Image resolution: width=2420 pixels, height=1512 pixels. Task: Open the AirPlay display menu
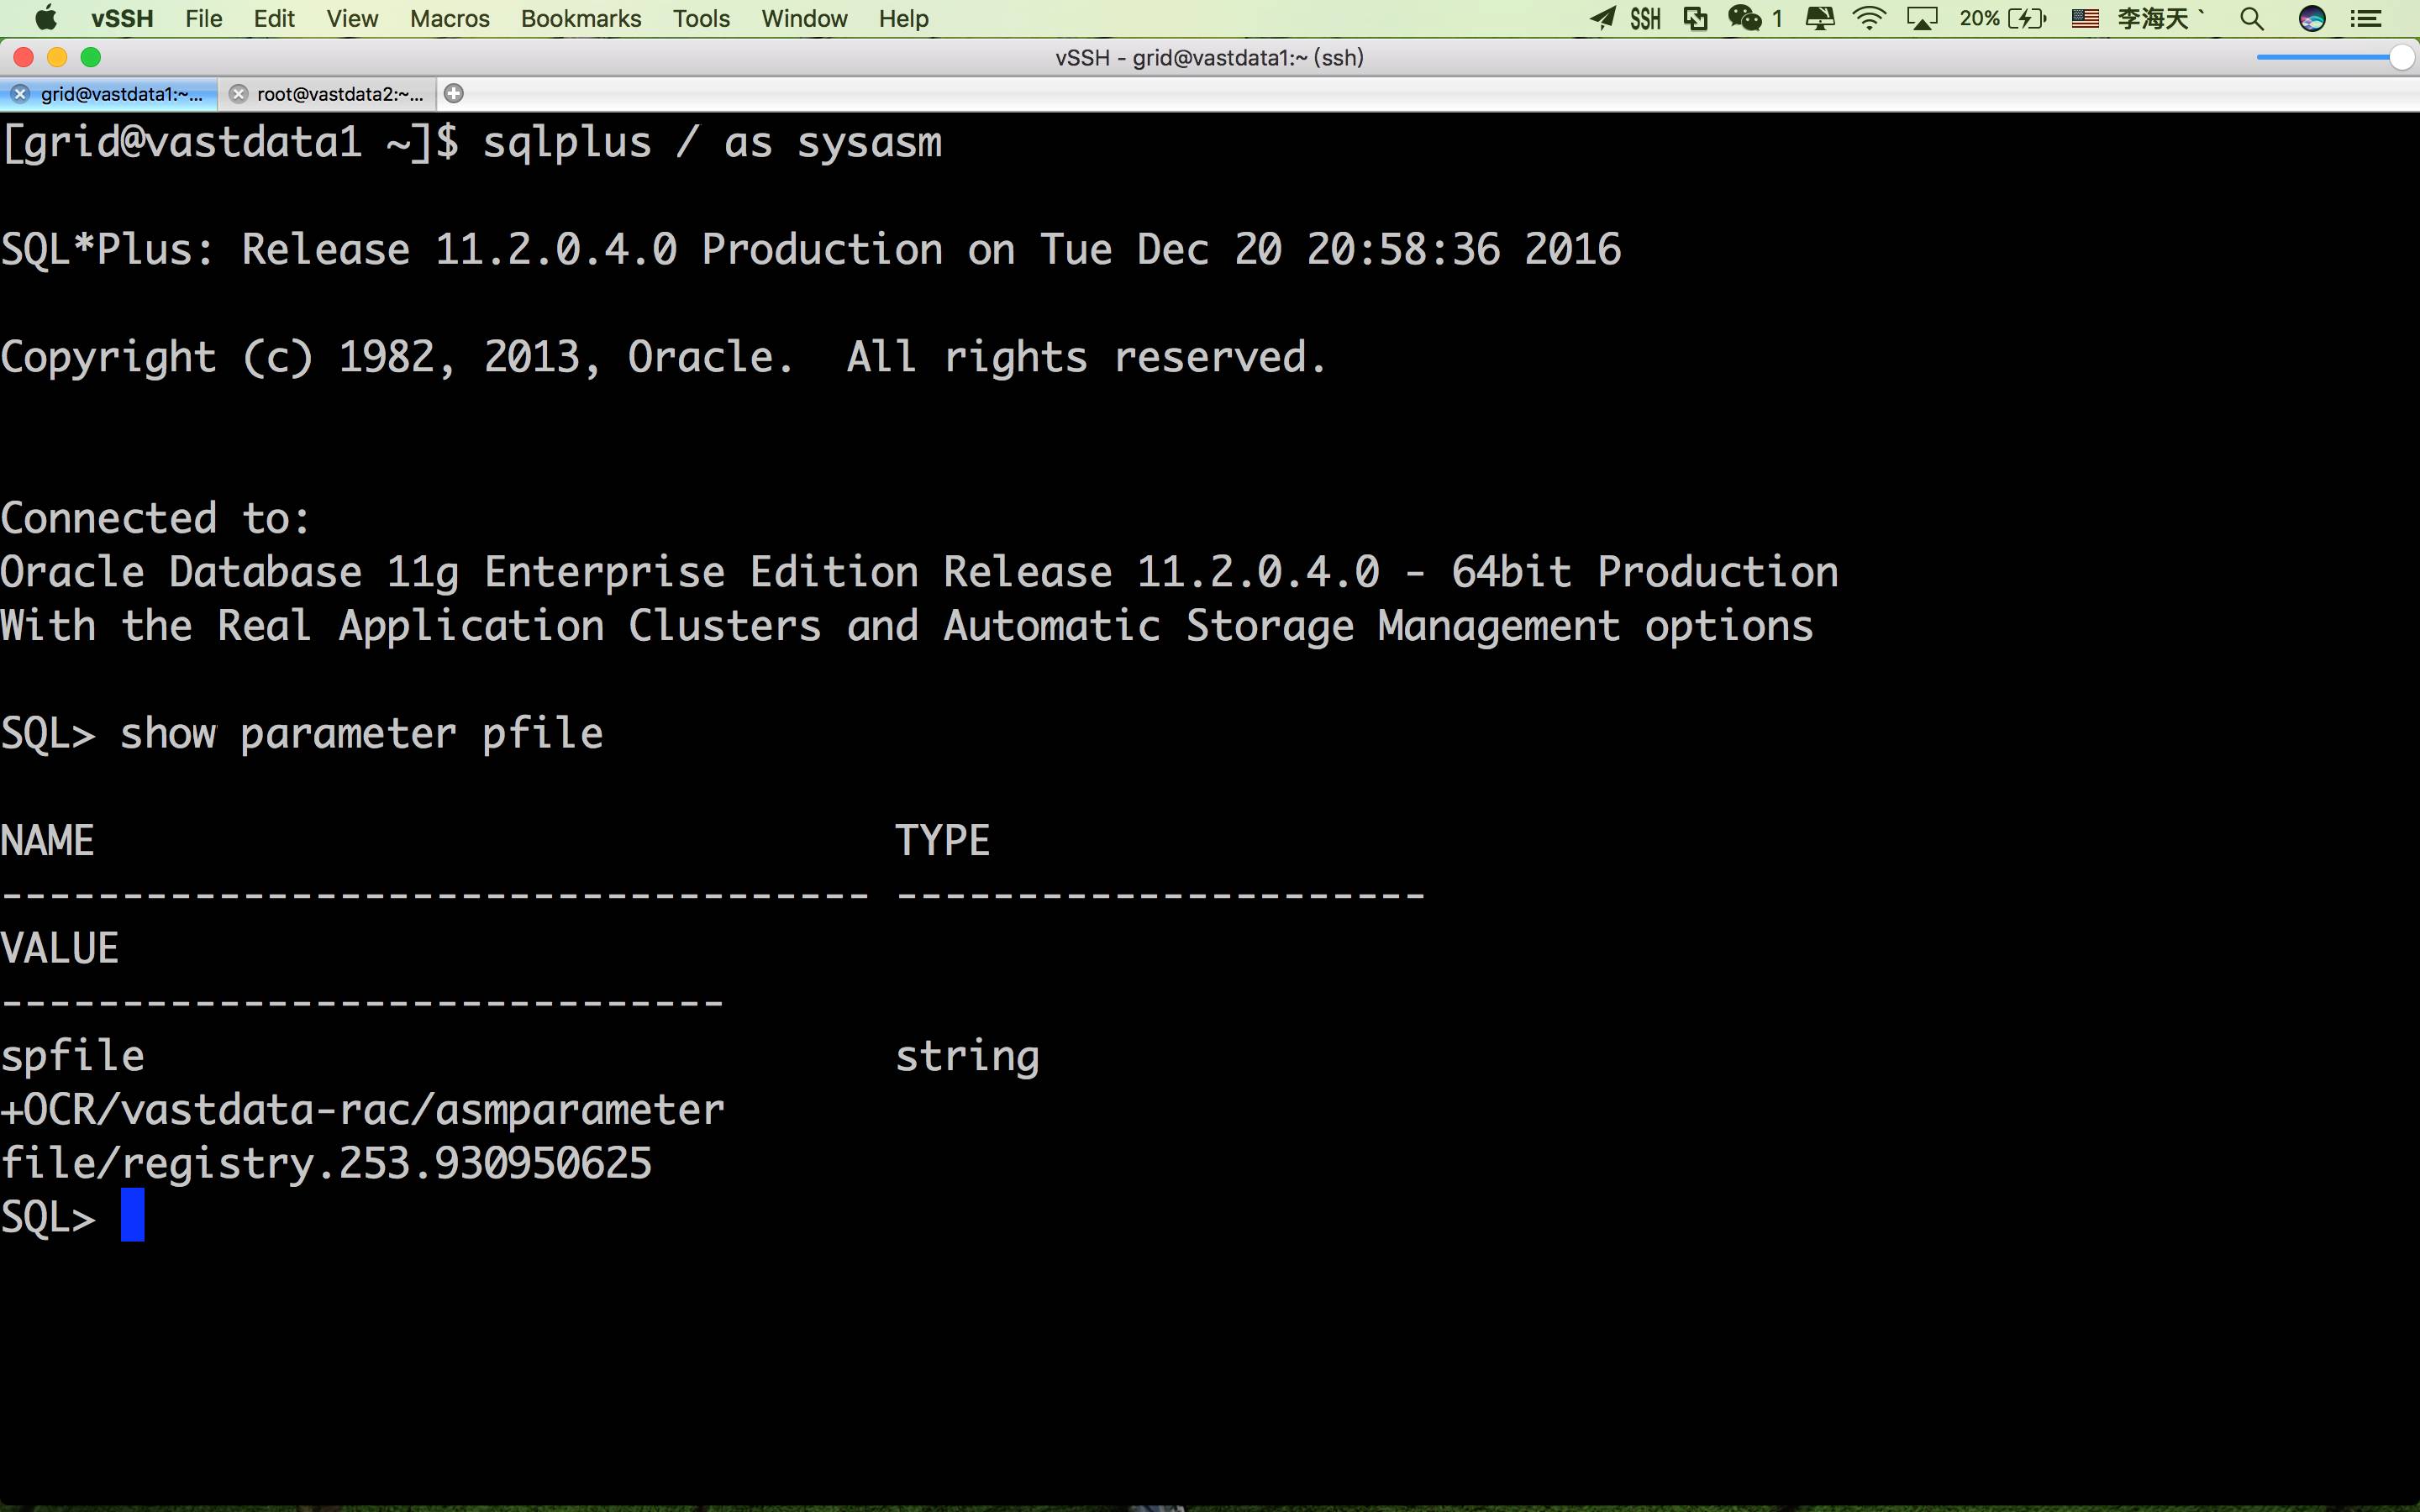coord(1922,18)
